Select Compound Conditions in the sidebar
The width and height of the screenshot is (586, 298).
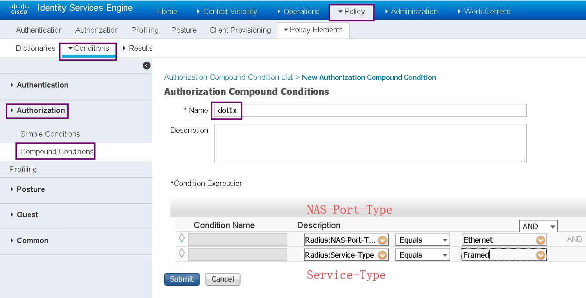(55, 151)
